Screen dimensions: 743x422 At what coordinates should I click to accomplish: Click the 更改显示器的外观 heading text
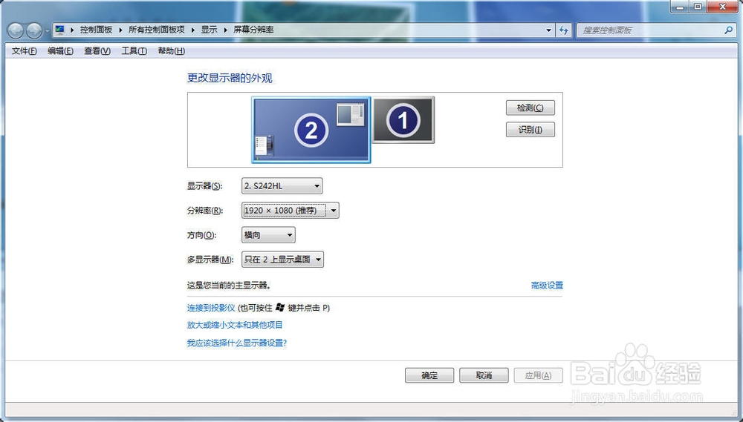tap(230, 78)
